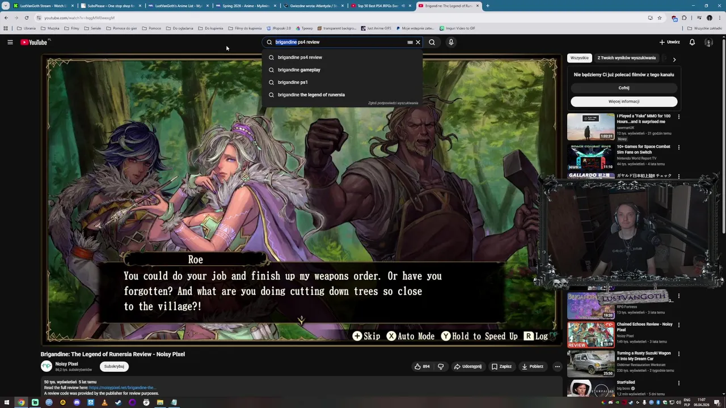Screen dimensions: 726x408
Task: Dislike the video with thumbs down
Action: pyautogui.click(x=441, y=367)
